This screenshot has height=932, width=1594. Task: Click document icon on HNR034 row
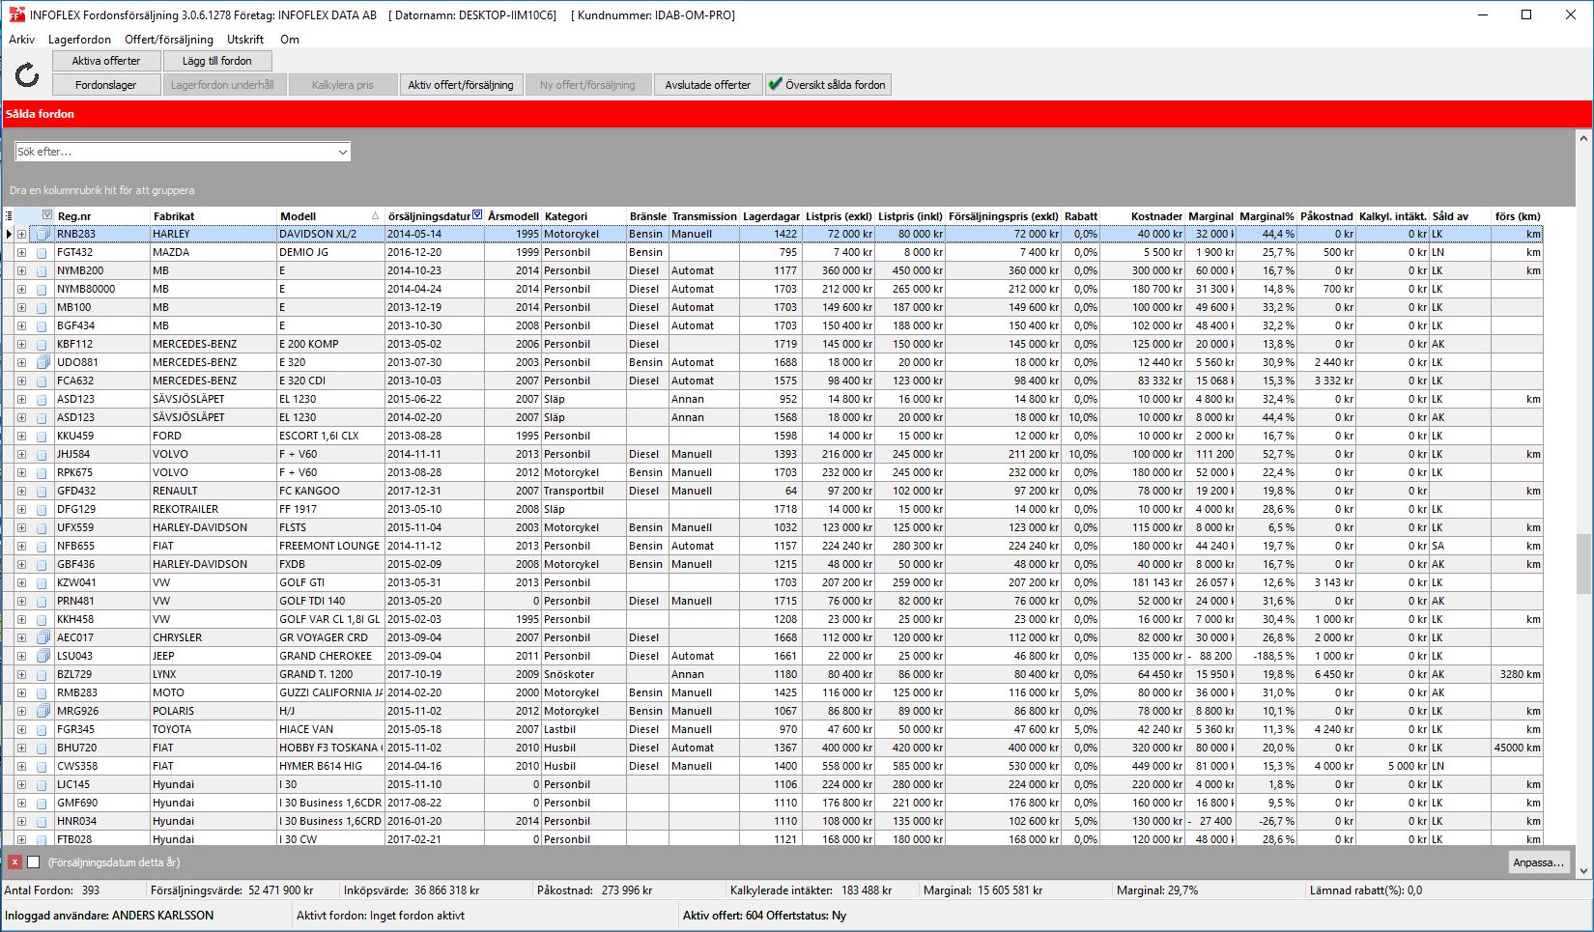[42, 821]
